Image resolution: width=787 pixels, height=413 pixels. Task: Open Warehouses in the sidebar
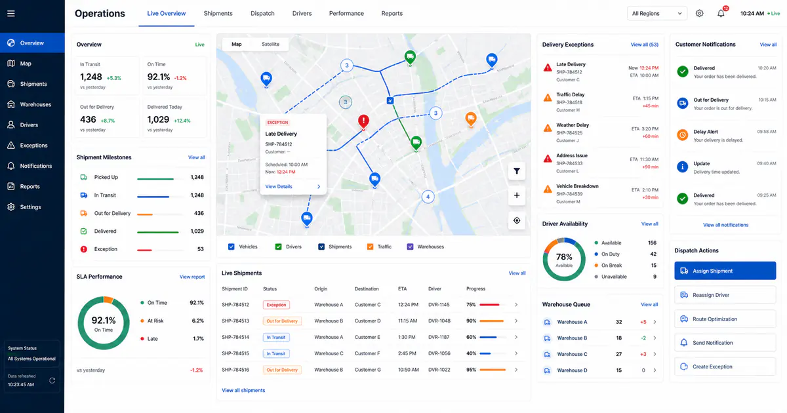32,104
